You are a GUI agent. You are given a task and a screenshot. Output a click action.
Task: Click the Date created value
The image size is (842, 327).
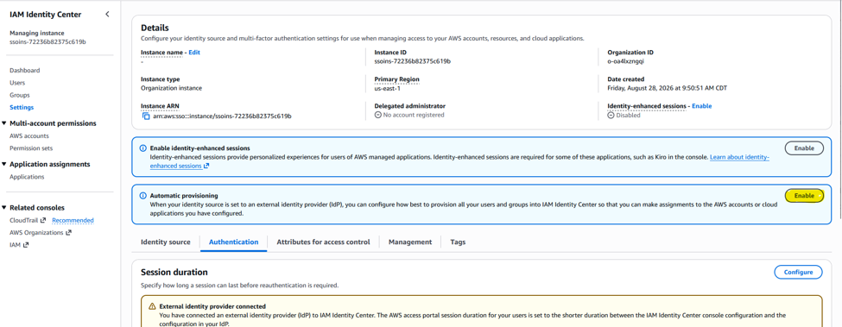pos(667,89)
